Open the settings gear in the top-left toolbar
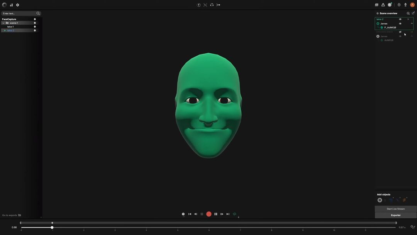The height and width of the screenshot is (235, 417). (17, 5)
